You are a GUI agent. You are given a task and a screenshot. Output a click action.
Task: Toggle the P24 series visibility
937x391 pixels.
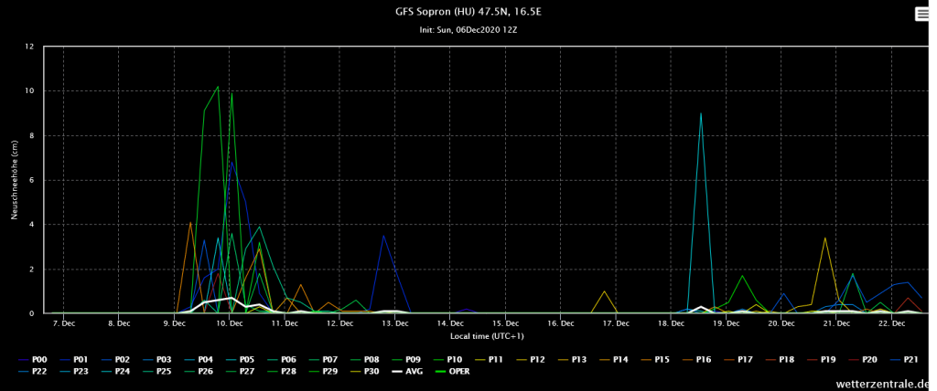121,373
